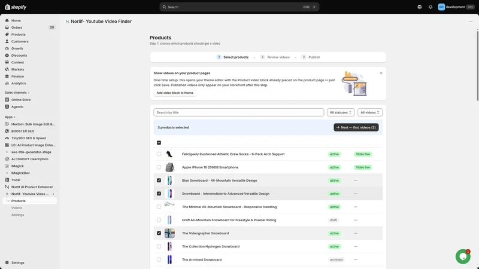
Task: Click the Video live badge for Apple iPhone
Action: click(363, 167)
